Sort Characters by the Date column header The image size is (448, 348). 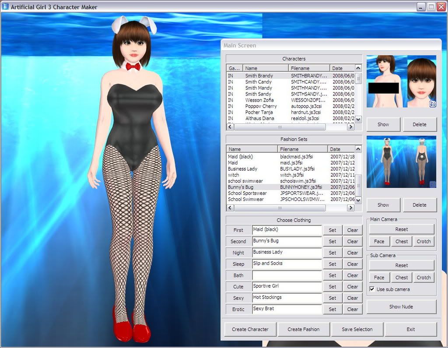pyautogui.click(x=342, y=68)
